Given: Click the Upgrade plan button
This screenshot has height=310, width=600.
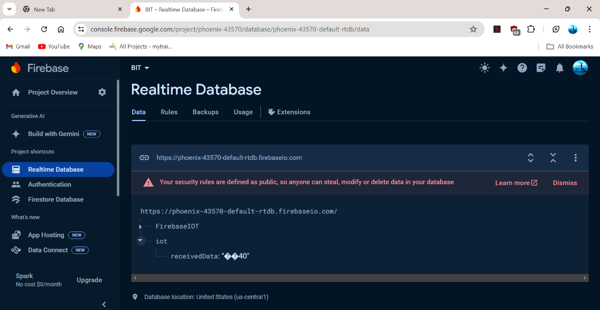Looking at the screenshot, I should pos(89,280).
